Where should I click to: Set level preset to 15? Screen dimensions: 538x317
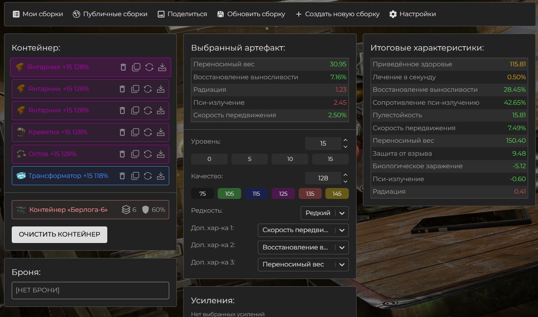[x=330, y=159]
